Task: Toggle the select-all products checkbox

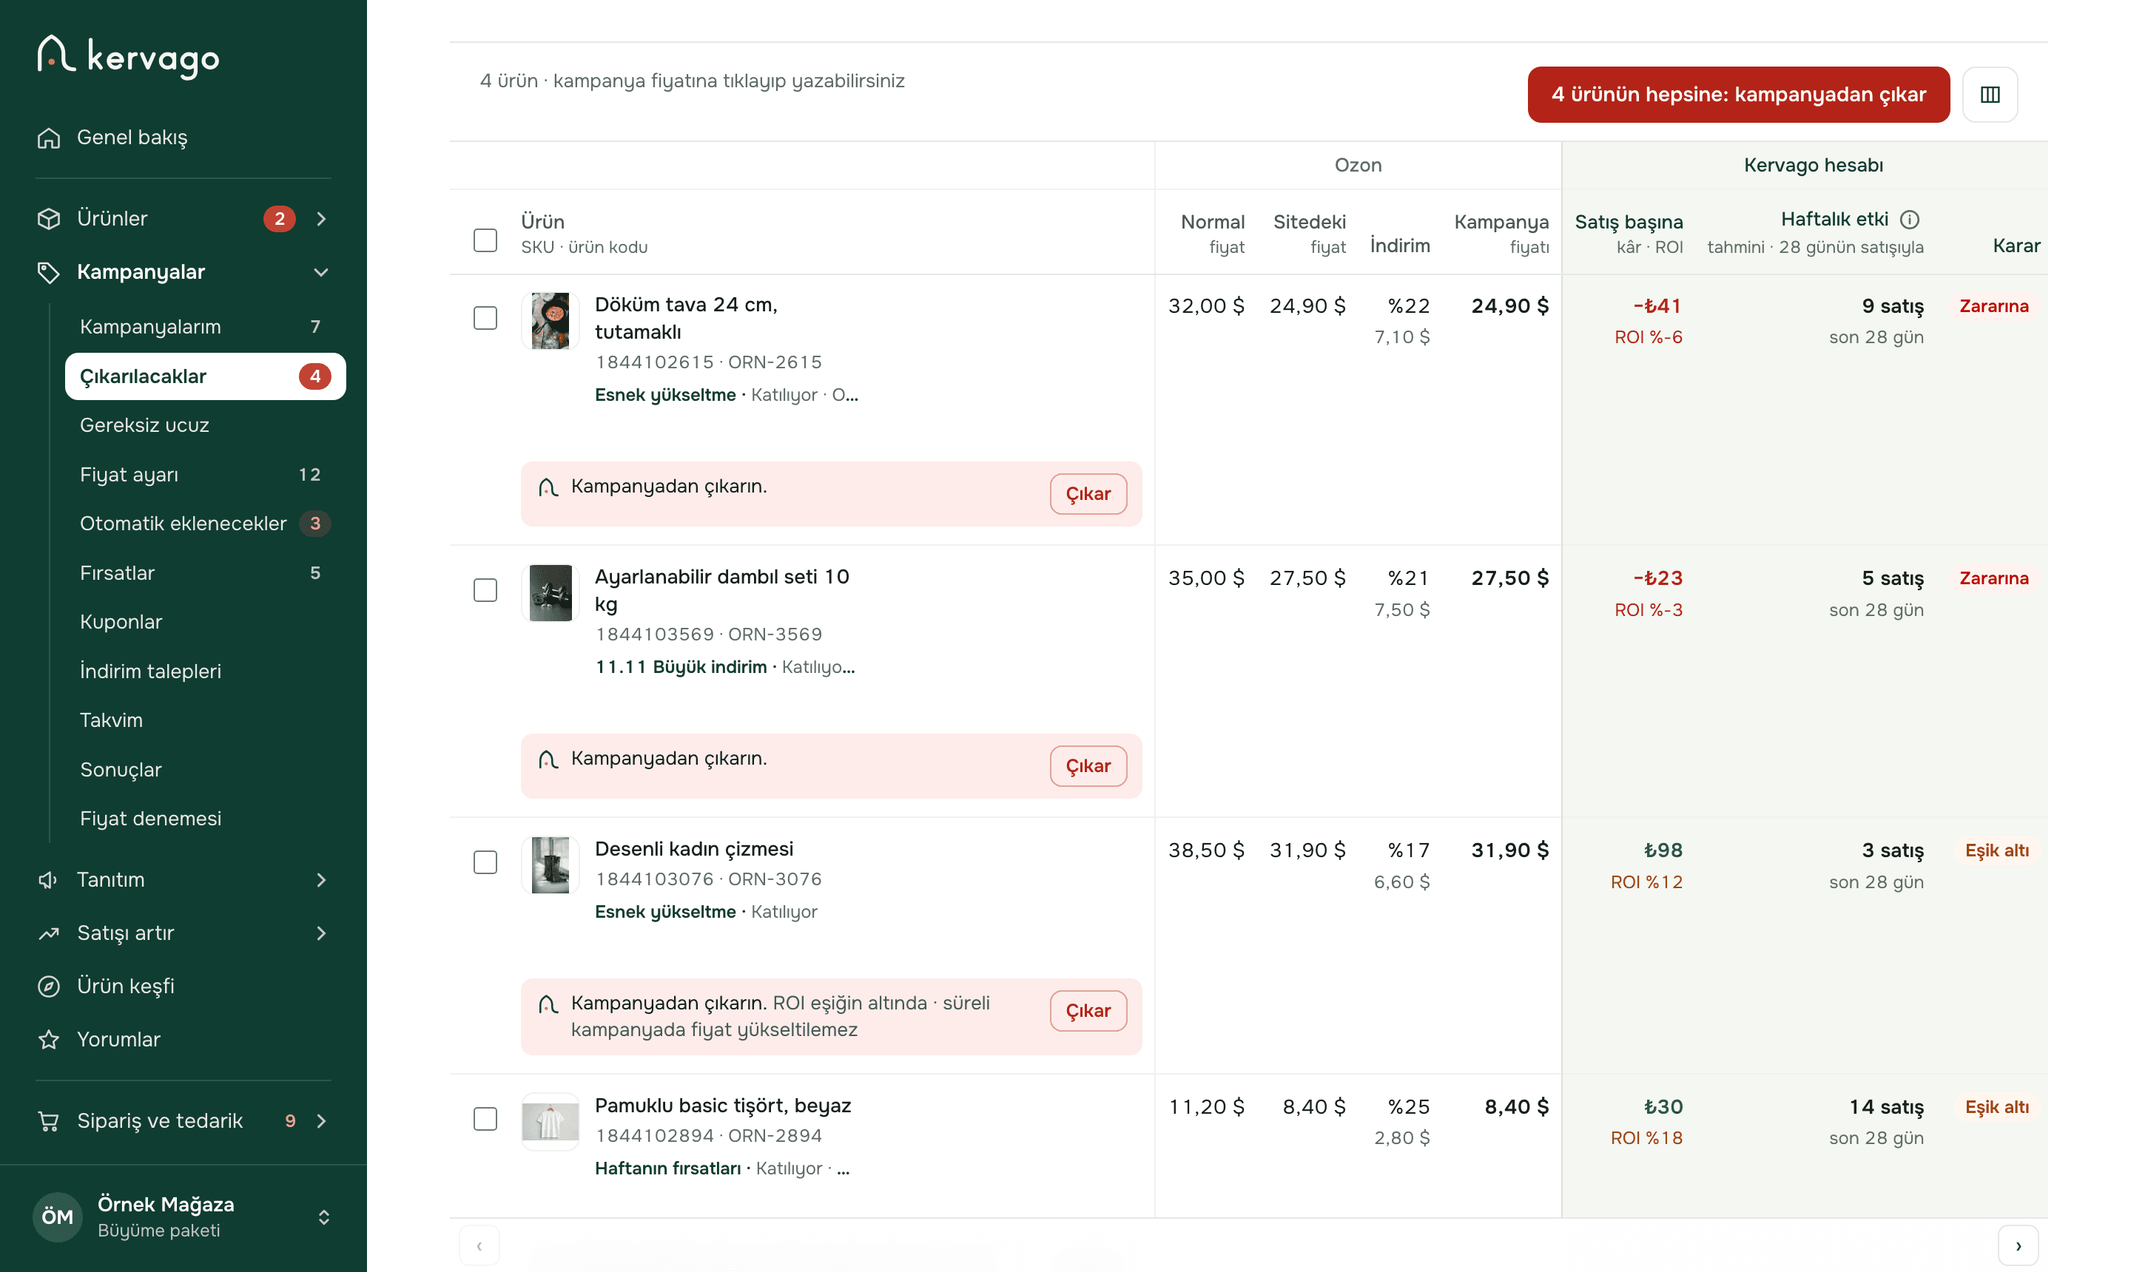Action: pos(485,240)
